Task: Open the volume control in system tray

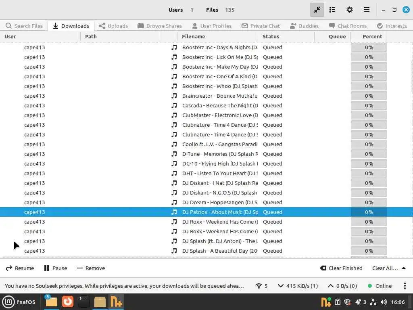Action: pyautogui.click(x=384, y=302)
